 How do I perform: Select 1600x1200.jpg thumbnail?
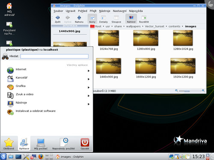(x=146, y=66)
